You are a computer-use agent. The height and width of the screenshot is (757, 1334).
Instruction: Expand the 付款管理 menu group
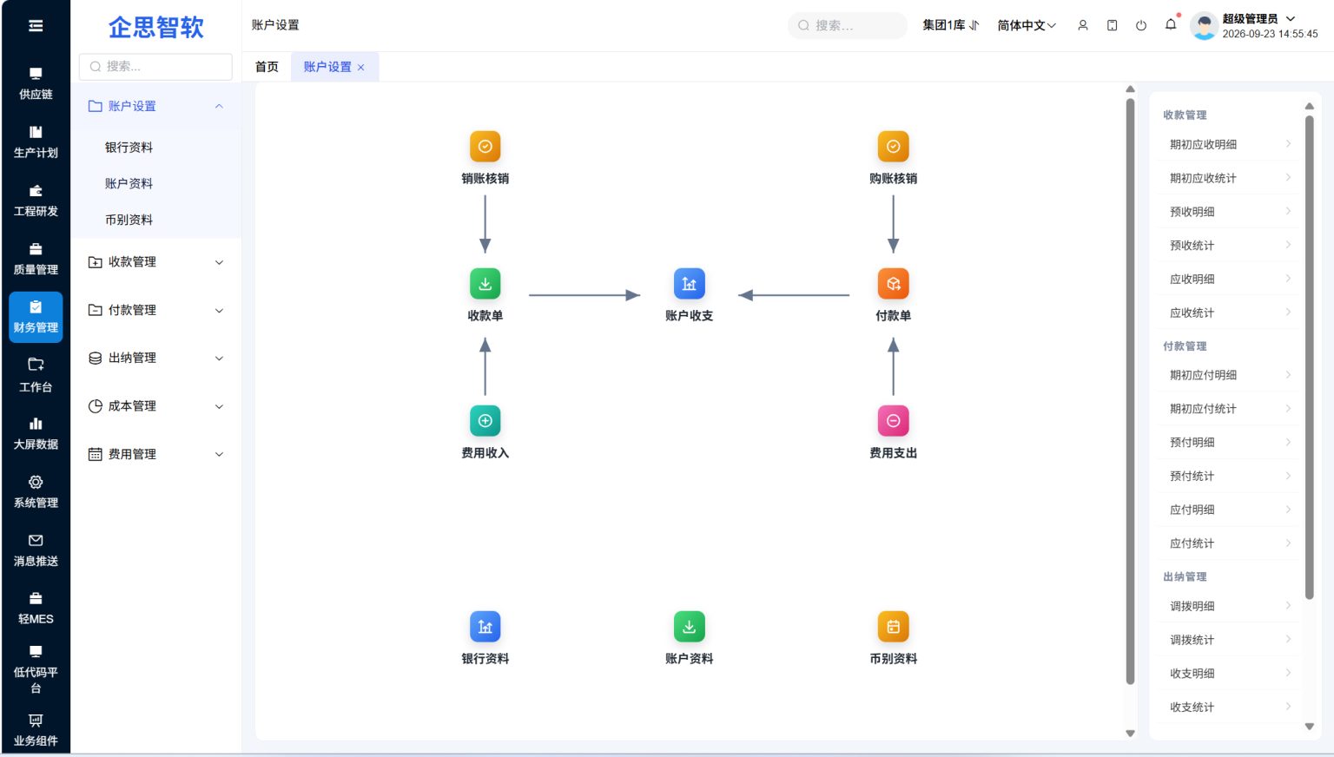tap(156, 310)
